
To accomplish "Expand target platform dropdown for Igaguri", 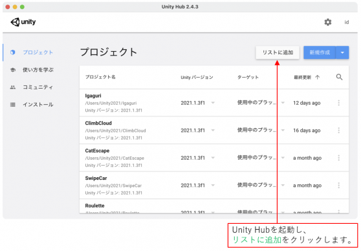I will (x=283, y=103).
